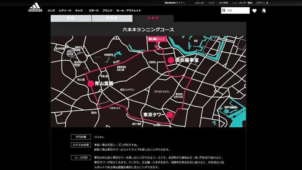Open the wishlist heart icon
The image size is (302, 170).
pyautogui.click(x=254, y=11)
